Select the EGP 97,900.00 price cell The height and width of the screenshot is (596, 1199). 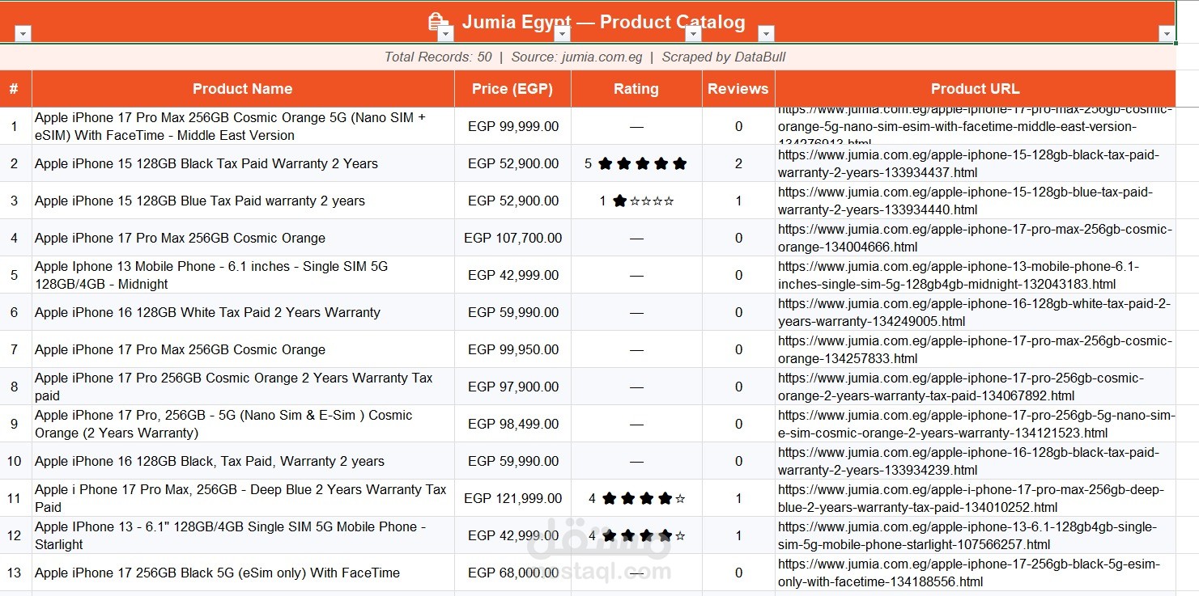(x=512, y=387)
